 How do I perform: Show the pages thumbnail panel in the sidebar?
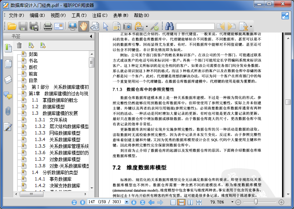8,64
